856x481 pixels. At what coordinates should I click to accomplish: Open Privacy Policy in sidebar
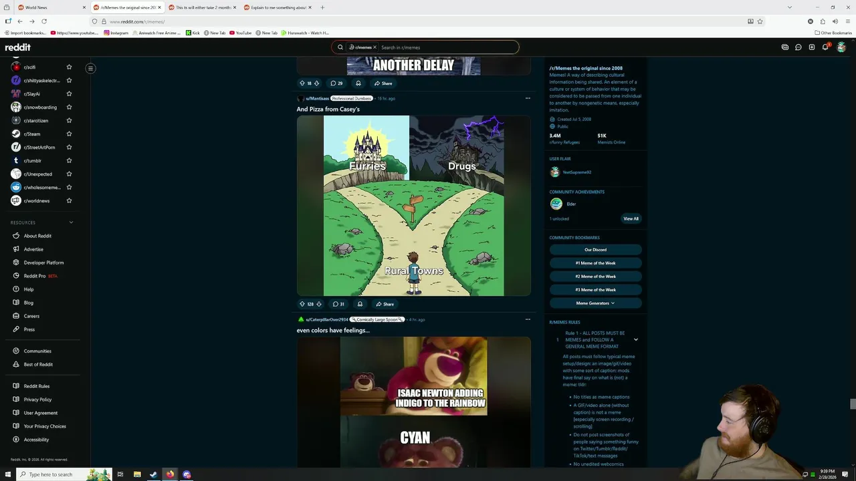[37, 399]
